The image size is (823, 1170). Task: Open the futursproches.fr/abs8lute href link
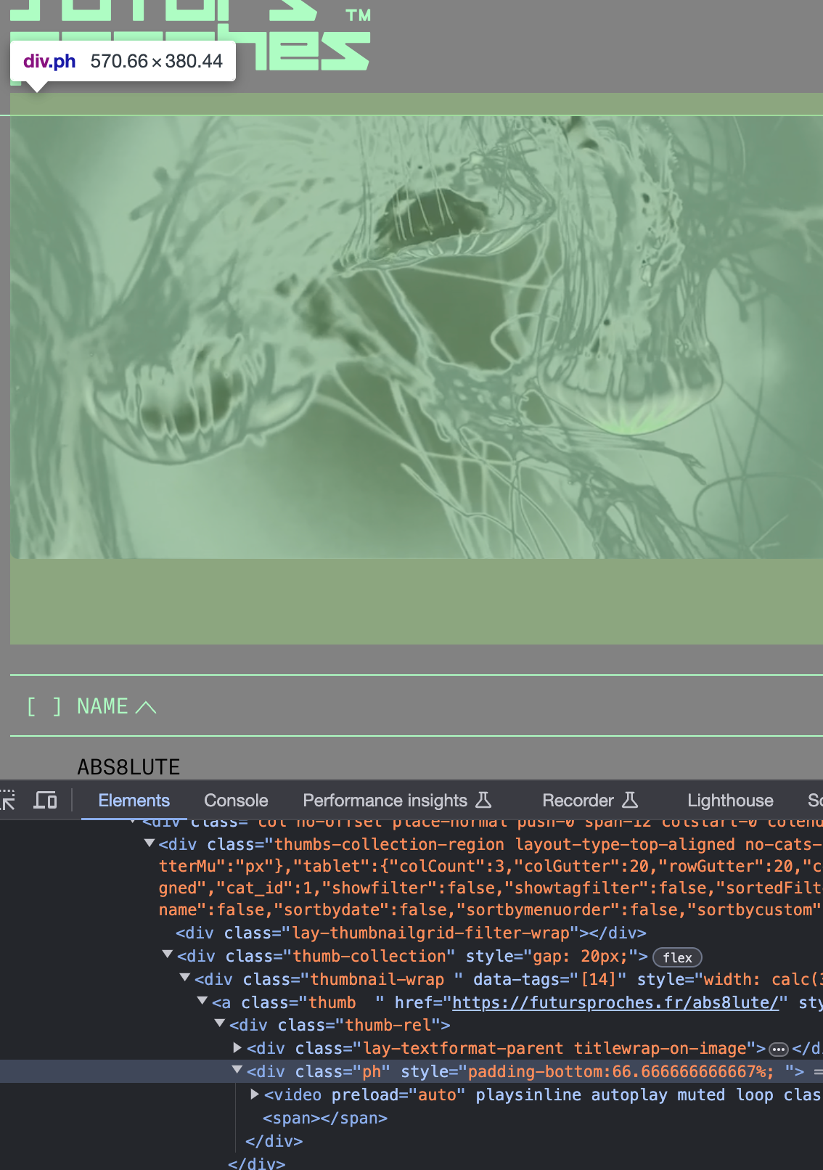click(x=615, y=1002)
